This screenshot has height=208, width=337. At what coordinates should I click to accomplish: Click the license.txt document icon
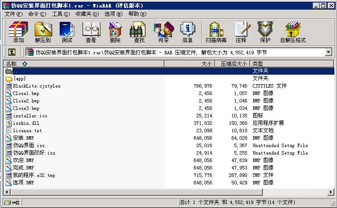pos(9,130)
